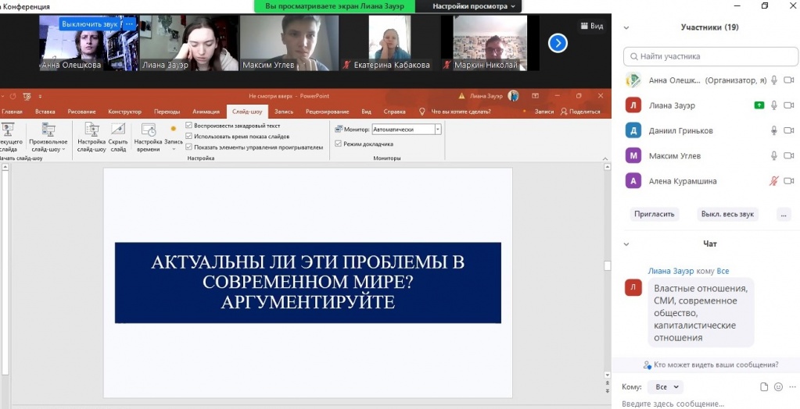
Task: Click the Настройка слайд-шоу icon
Action: [x=91, y=131]
